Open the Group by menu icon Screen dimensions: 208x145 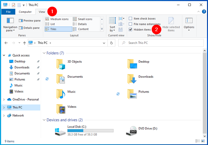[x=121, y=19]
